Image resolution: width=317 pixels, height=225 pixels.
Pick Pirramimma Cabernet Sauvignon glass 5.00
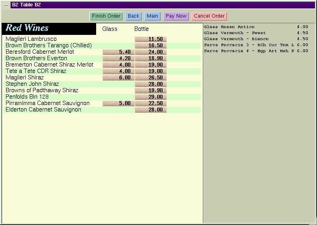coord(118,103)
